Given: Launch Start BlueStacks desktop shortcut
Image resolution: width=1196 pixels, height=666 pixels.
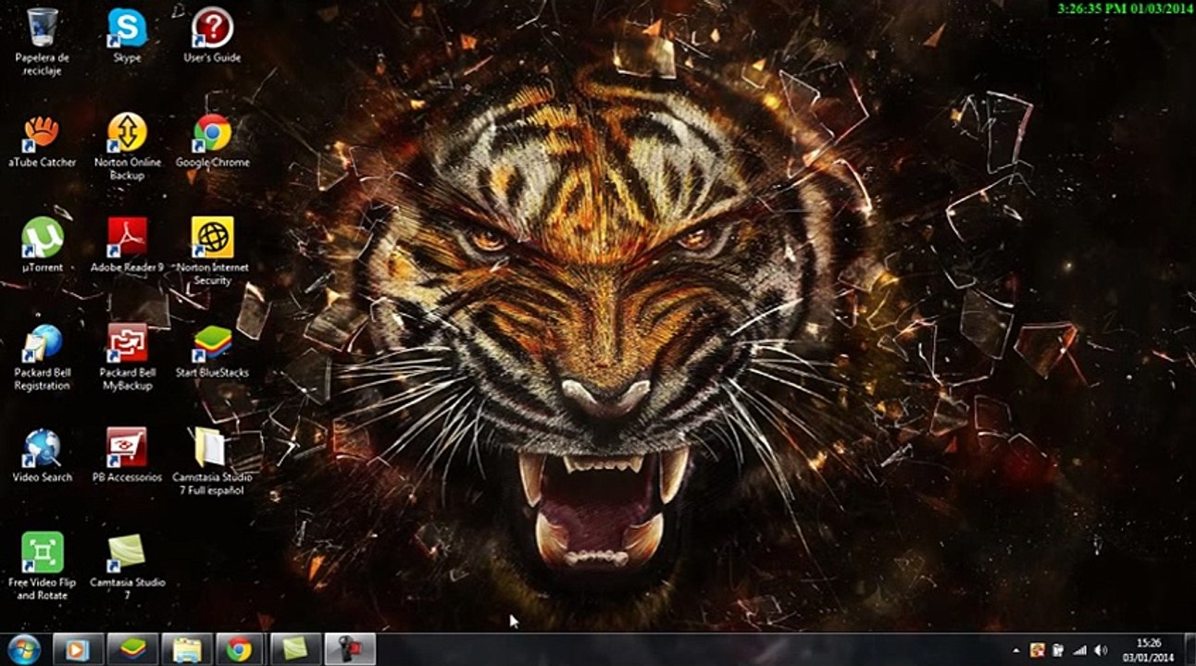Looking at the screenshot, I should pyautogui.click(x=212, y=351).
